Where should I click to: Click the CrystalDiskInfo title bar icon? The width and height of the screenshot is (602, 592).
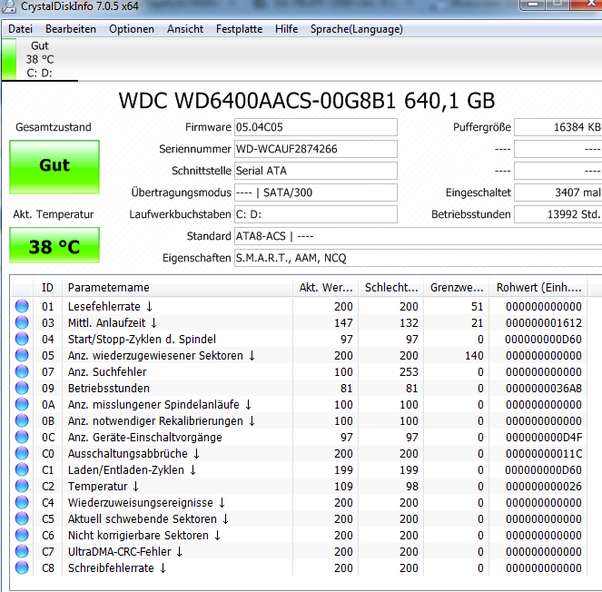pyautogui.click(x=9, y=6)
